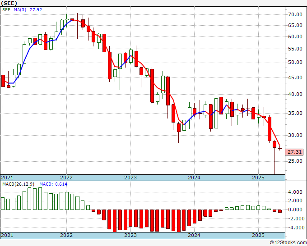Screen dimensions: 307x246
Task: Click the MACD(26,12,9) indicator label
Action: 18,184
